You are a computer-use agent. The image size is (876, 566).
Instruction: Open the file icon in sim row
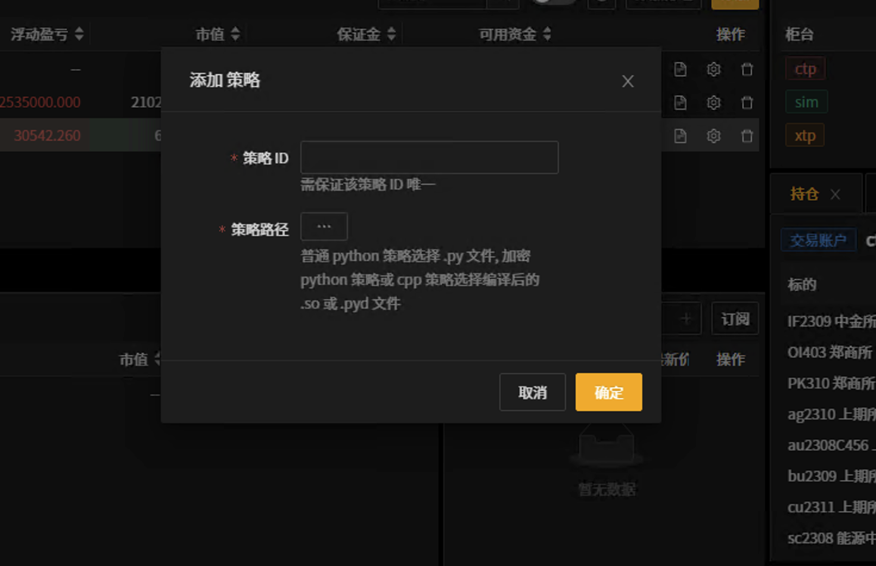click(680, 102)
